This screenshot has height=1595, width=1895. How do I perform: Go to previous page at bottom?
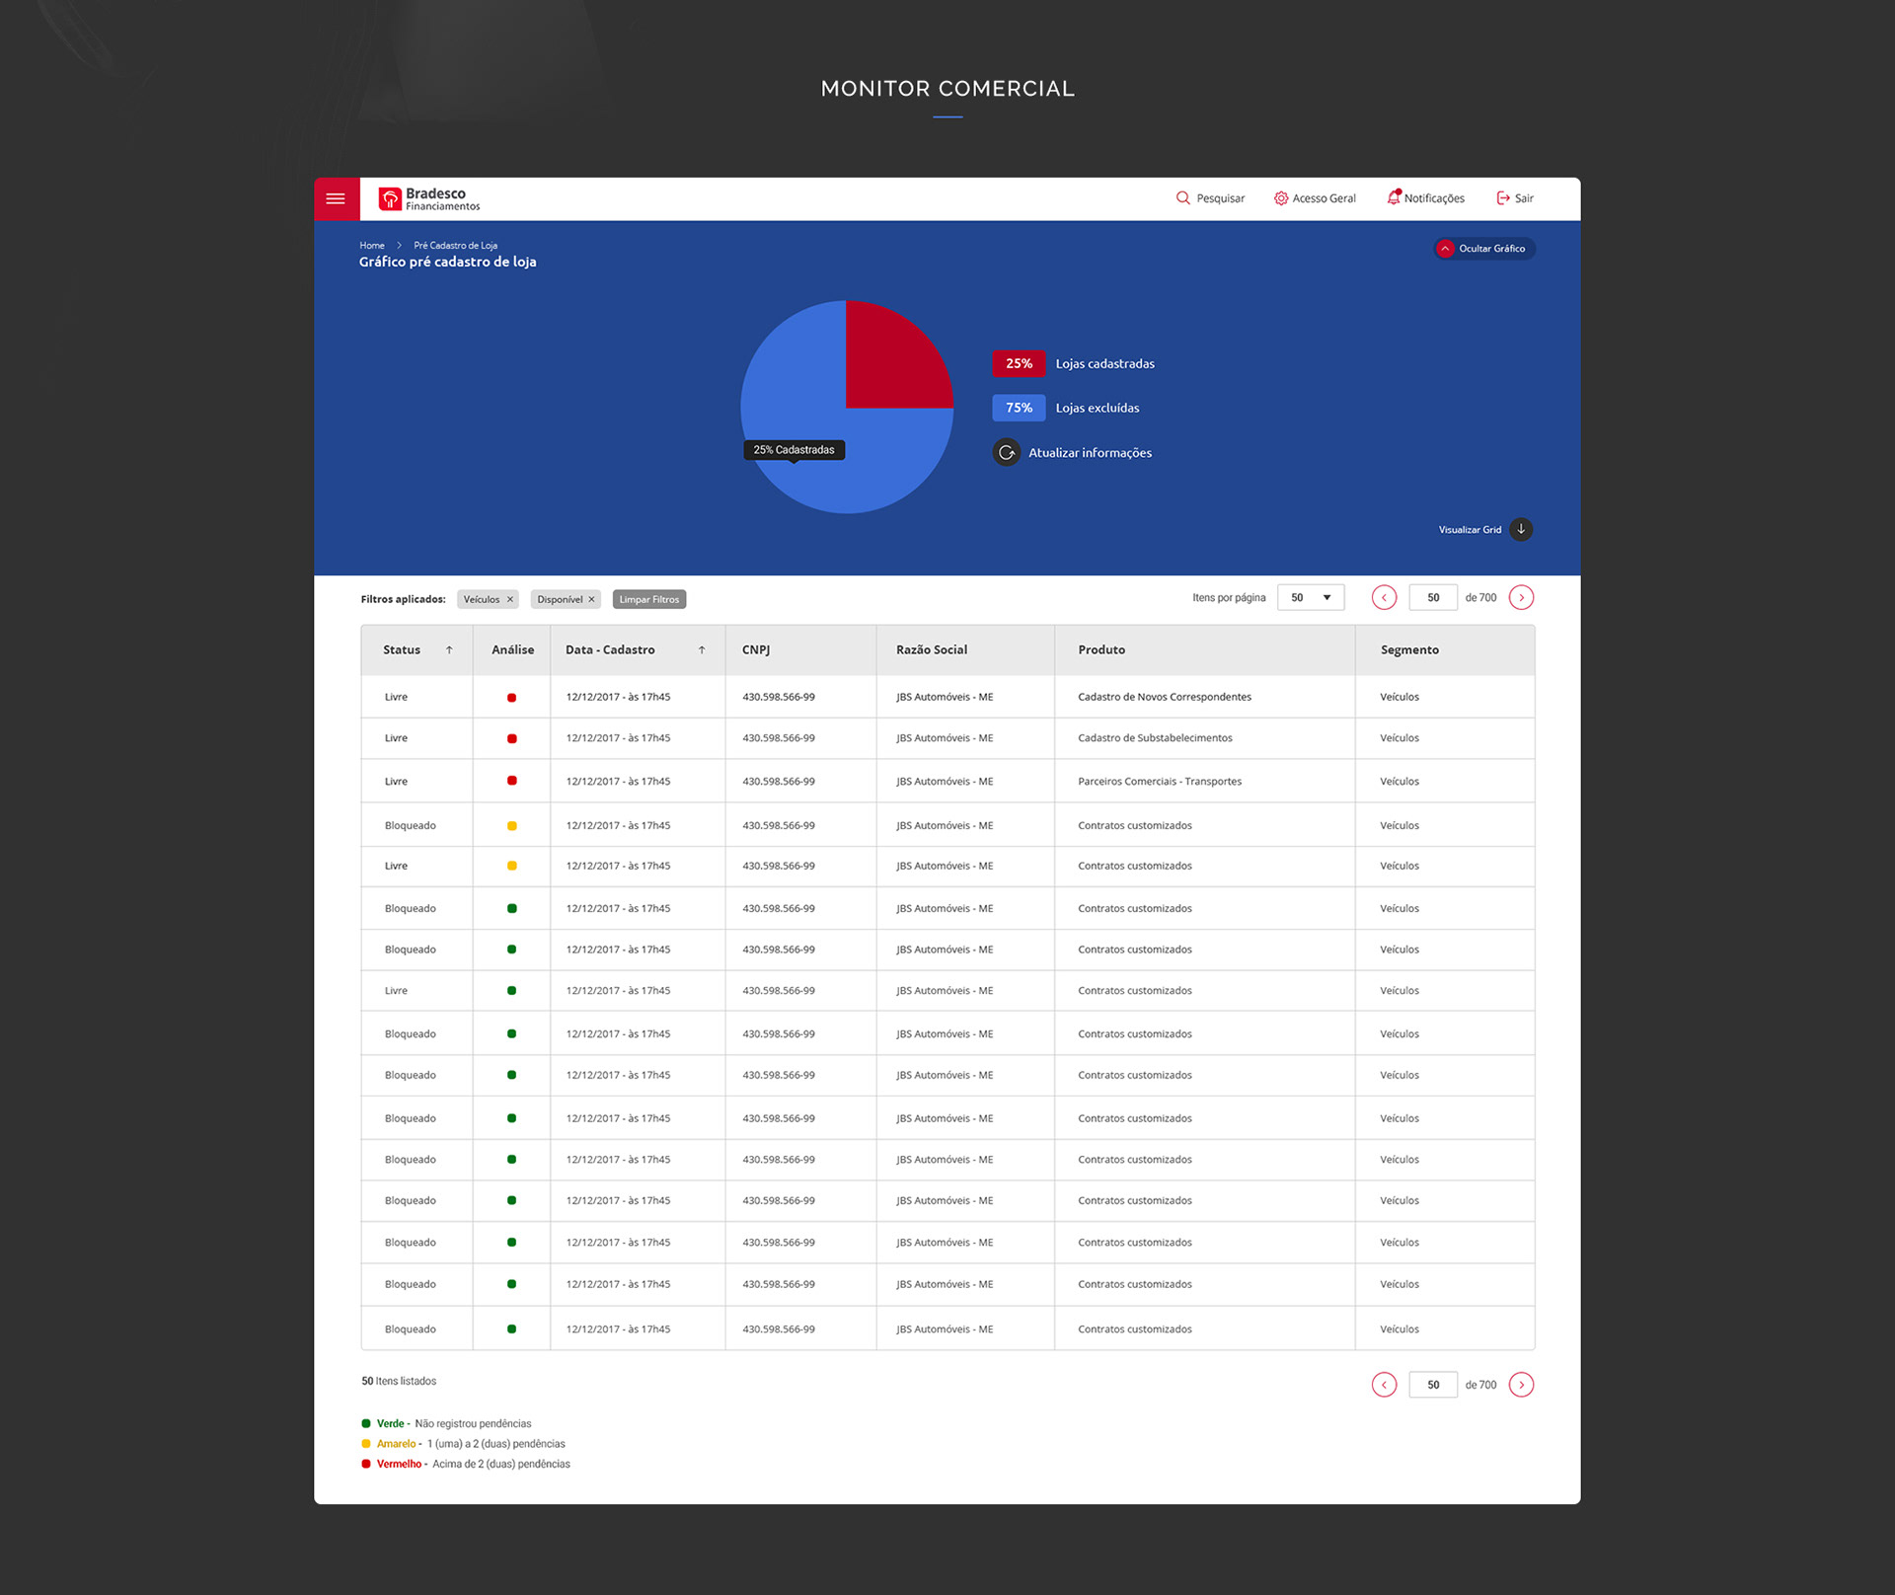[x=1384, y=1385]
